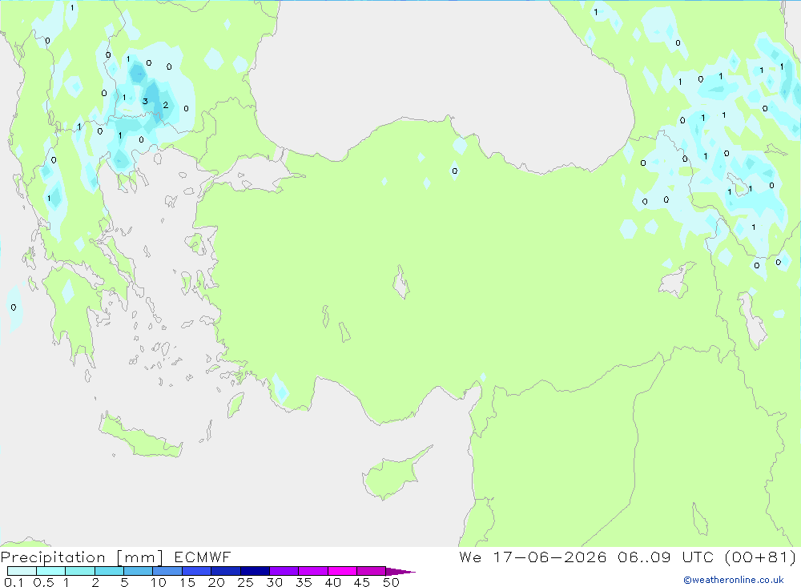Click the legend label '25'
The width and height of the screenshot is (801, 587).
tap(246, 582)
